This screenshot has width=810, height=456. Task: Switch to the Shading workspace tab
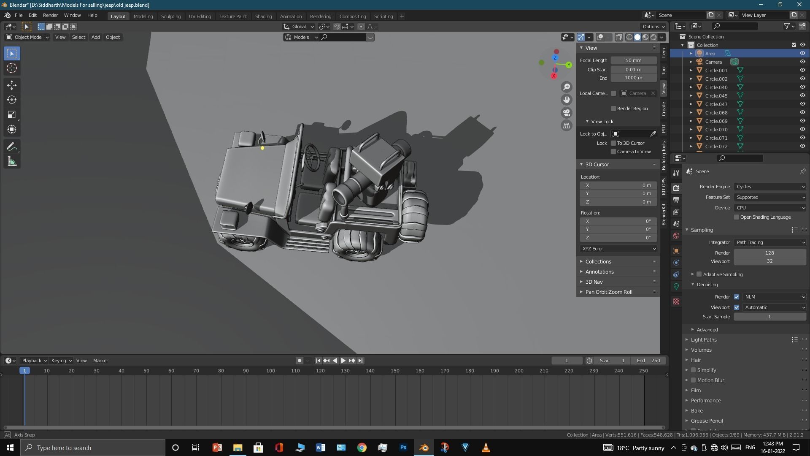(x=263, y=16)
